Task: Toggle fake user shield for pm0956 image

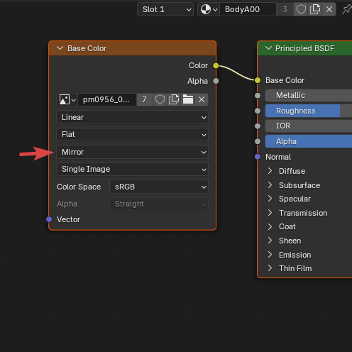Action: pos(160,99)
